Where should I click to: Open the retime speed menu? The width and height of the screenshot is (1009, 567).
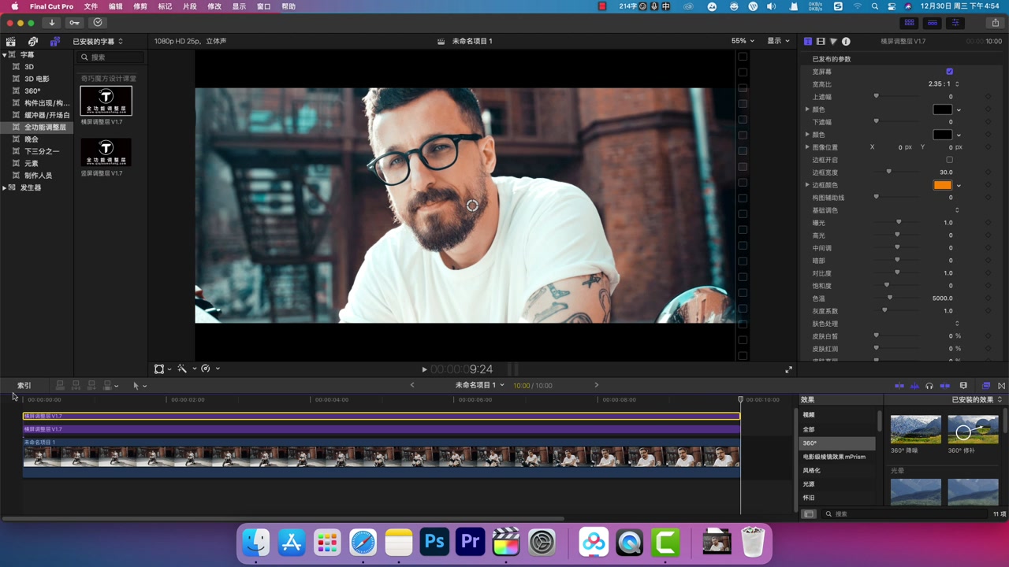[x=210, y=369]
